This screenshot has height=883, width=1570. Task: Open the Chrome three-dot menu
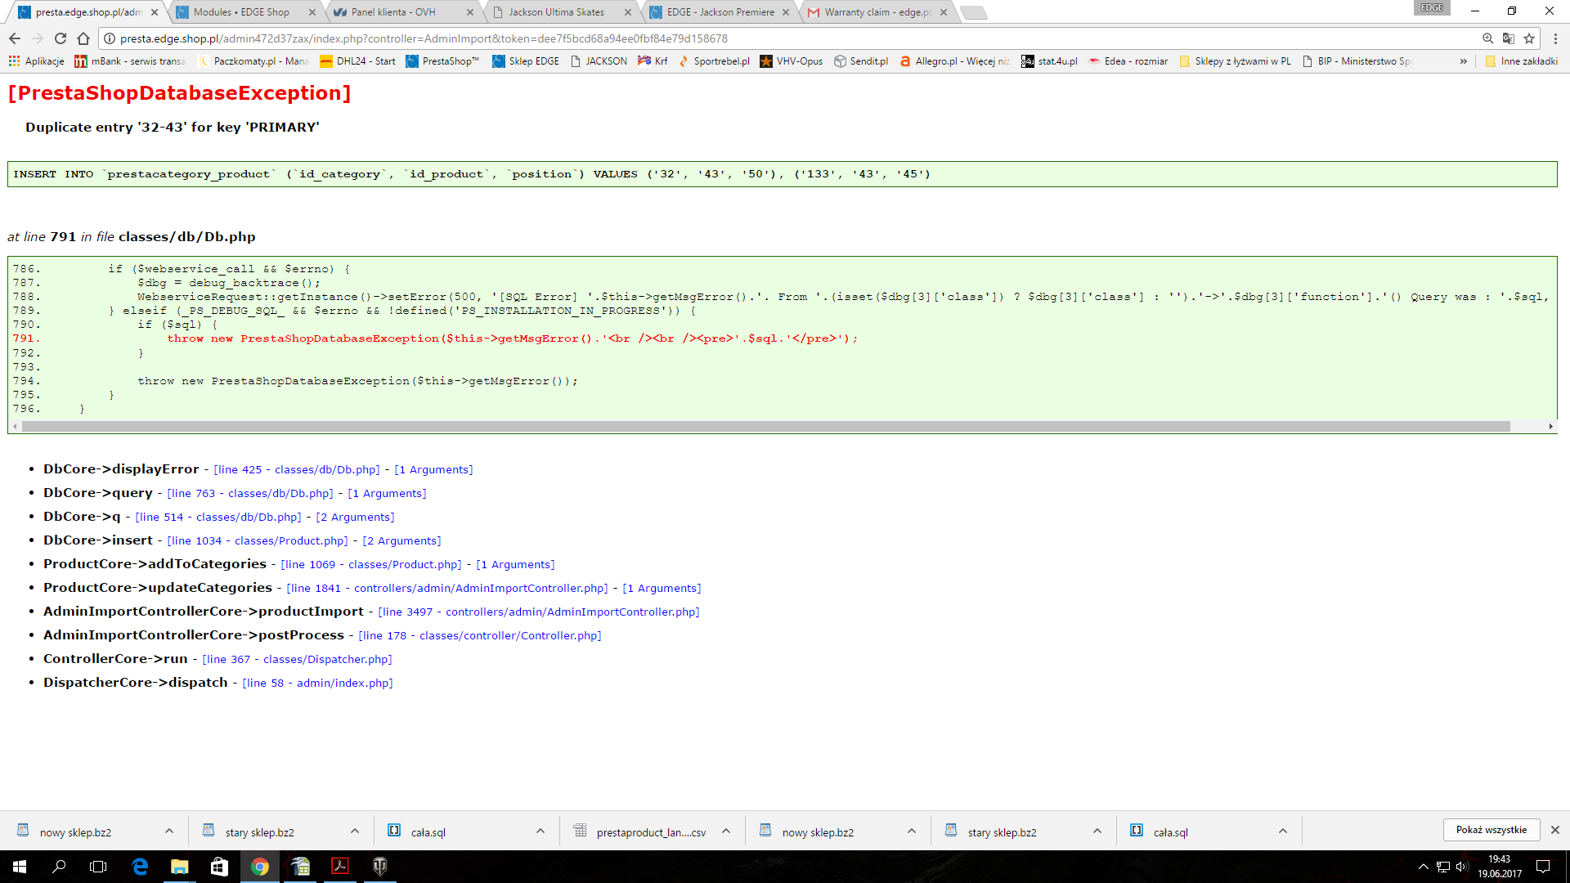1555,38
